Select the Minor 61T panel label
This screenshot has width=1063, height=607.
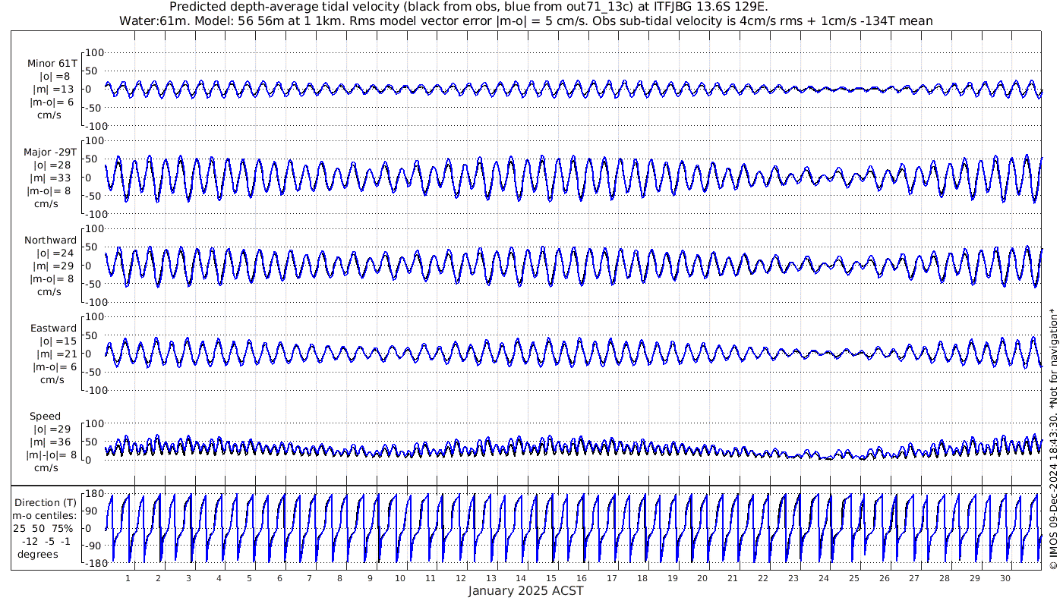(52, 63)
